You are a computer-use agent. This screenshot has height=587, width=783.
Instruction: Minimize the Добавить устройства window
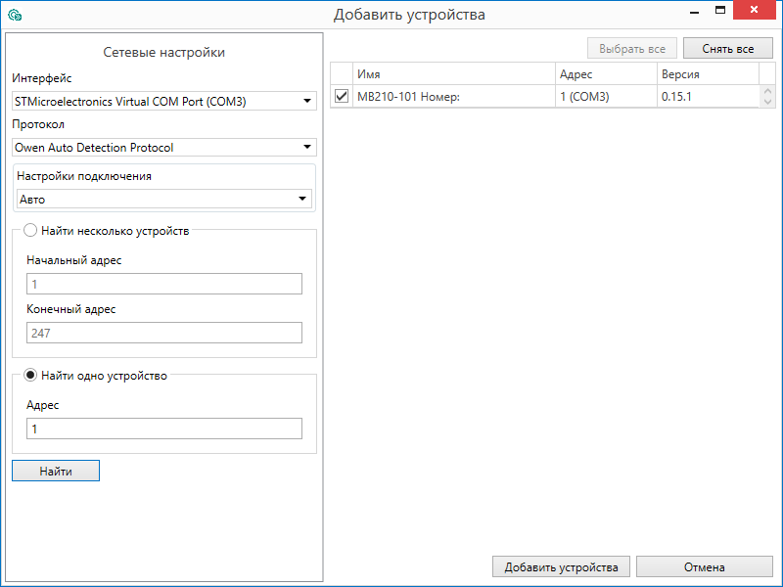pos(691,12)
